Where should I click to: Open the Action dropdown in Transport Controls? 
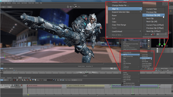pyautogui.click(x=6, y=68)
